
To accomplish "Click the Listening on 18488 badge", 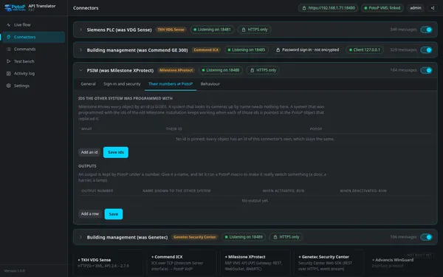I will point(221,70).
